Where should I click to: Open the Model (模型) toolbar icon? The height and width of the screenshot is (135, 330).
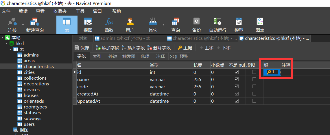click(239, 22)
